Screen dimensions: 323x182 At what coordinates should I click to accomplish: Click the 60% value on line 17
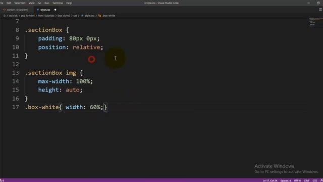click(x=95, y=107)
